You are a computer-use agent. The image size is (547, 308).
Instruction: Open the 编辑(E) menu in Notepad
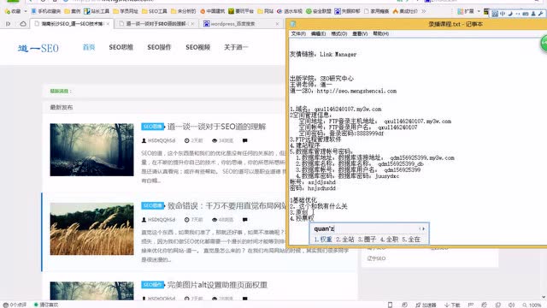(318, 33)
